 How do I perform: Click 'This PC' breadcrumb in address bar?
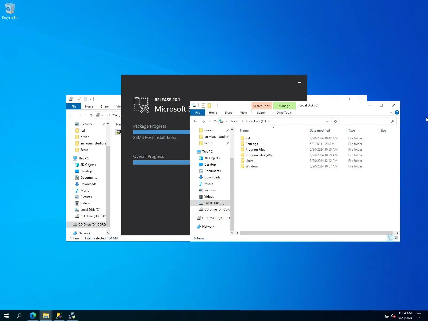click(x=234, y=121)
